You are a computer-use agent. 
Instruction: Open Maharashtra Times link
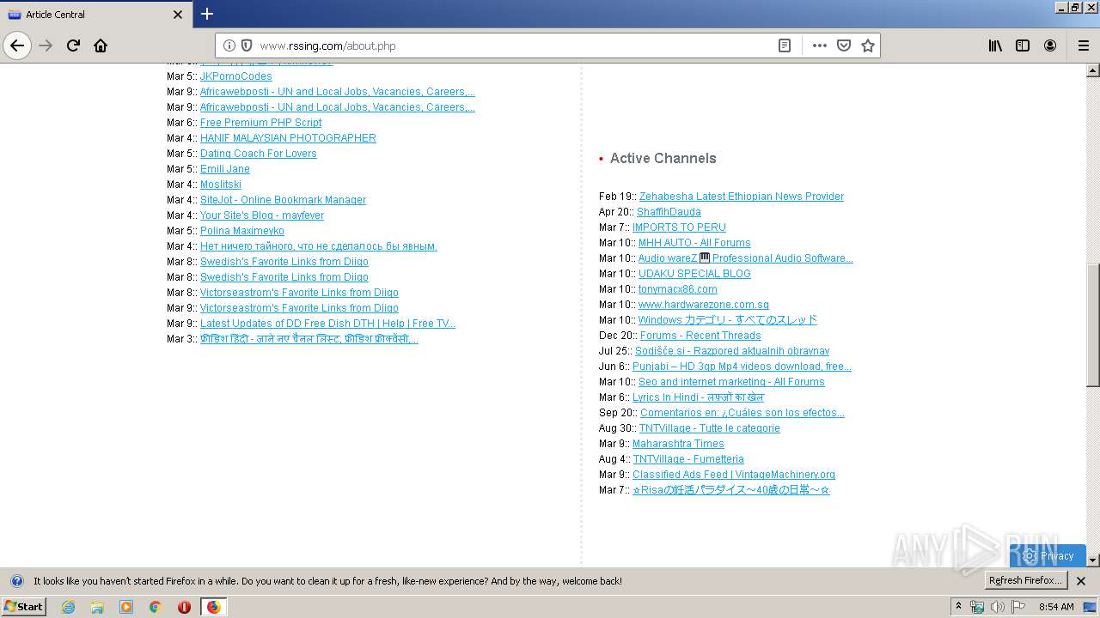tap(678, 444)
